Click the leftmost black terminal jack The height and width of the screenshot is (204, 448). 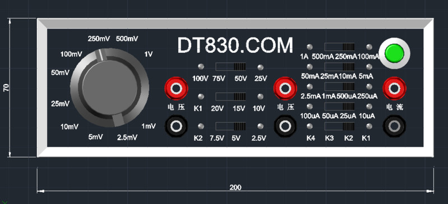(x=176, y=126)
